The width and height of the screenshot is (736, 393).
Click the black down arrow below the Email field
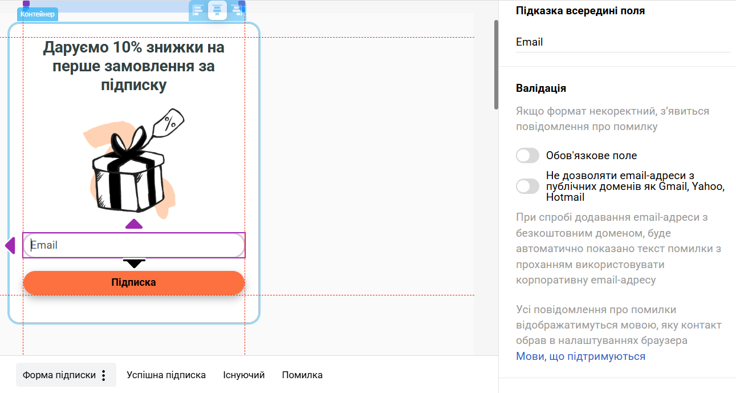click(134, 264)
